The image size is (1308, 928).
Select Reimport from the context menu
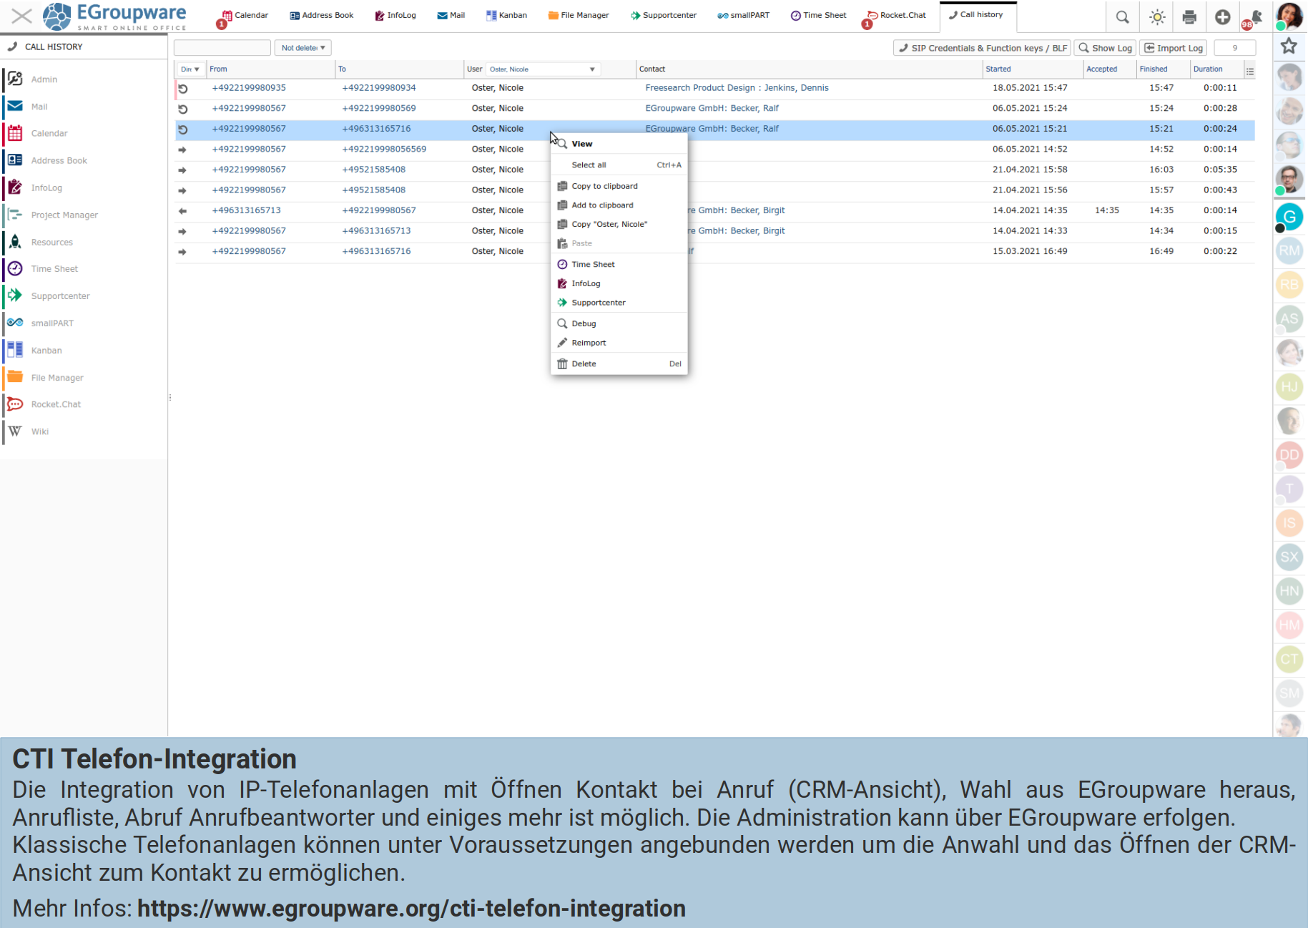coord(589,343)
